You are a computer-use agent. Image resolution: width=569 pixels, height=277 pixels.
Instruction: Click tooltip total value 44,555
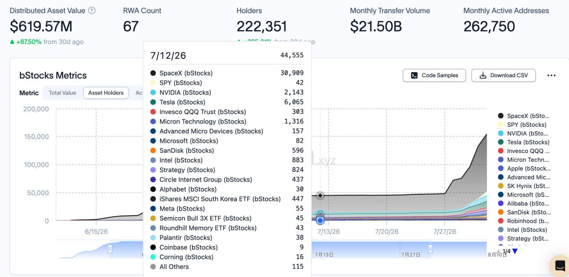coord(292,56)
